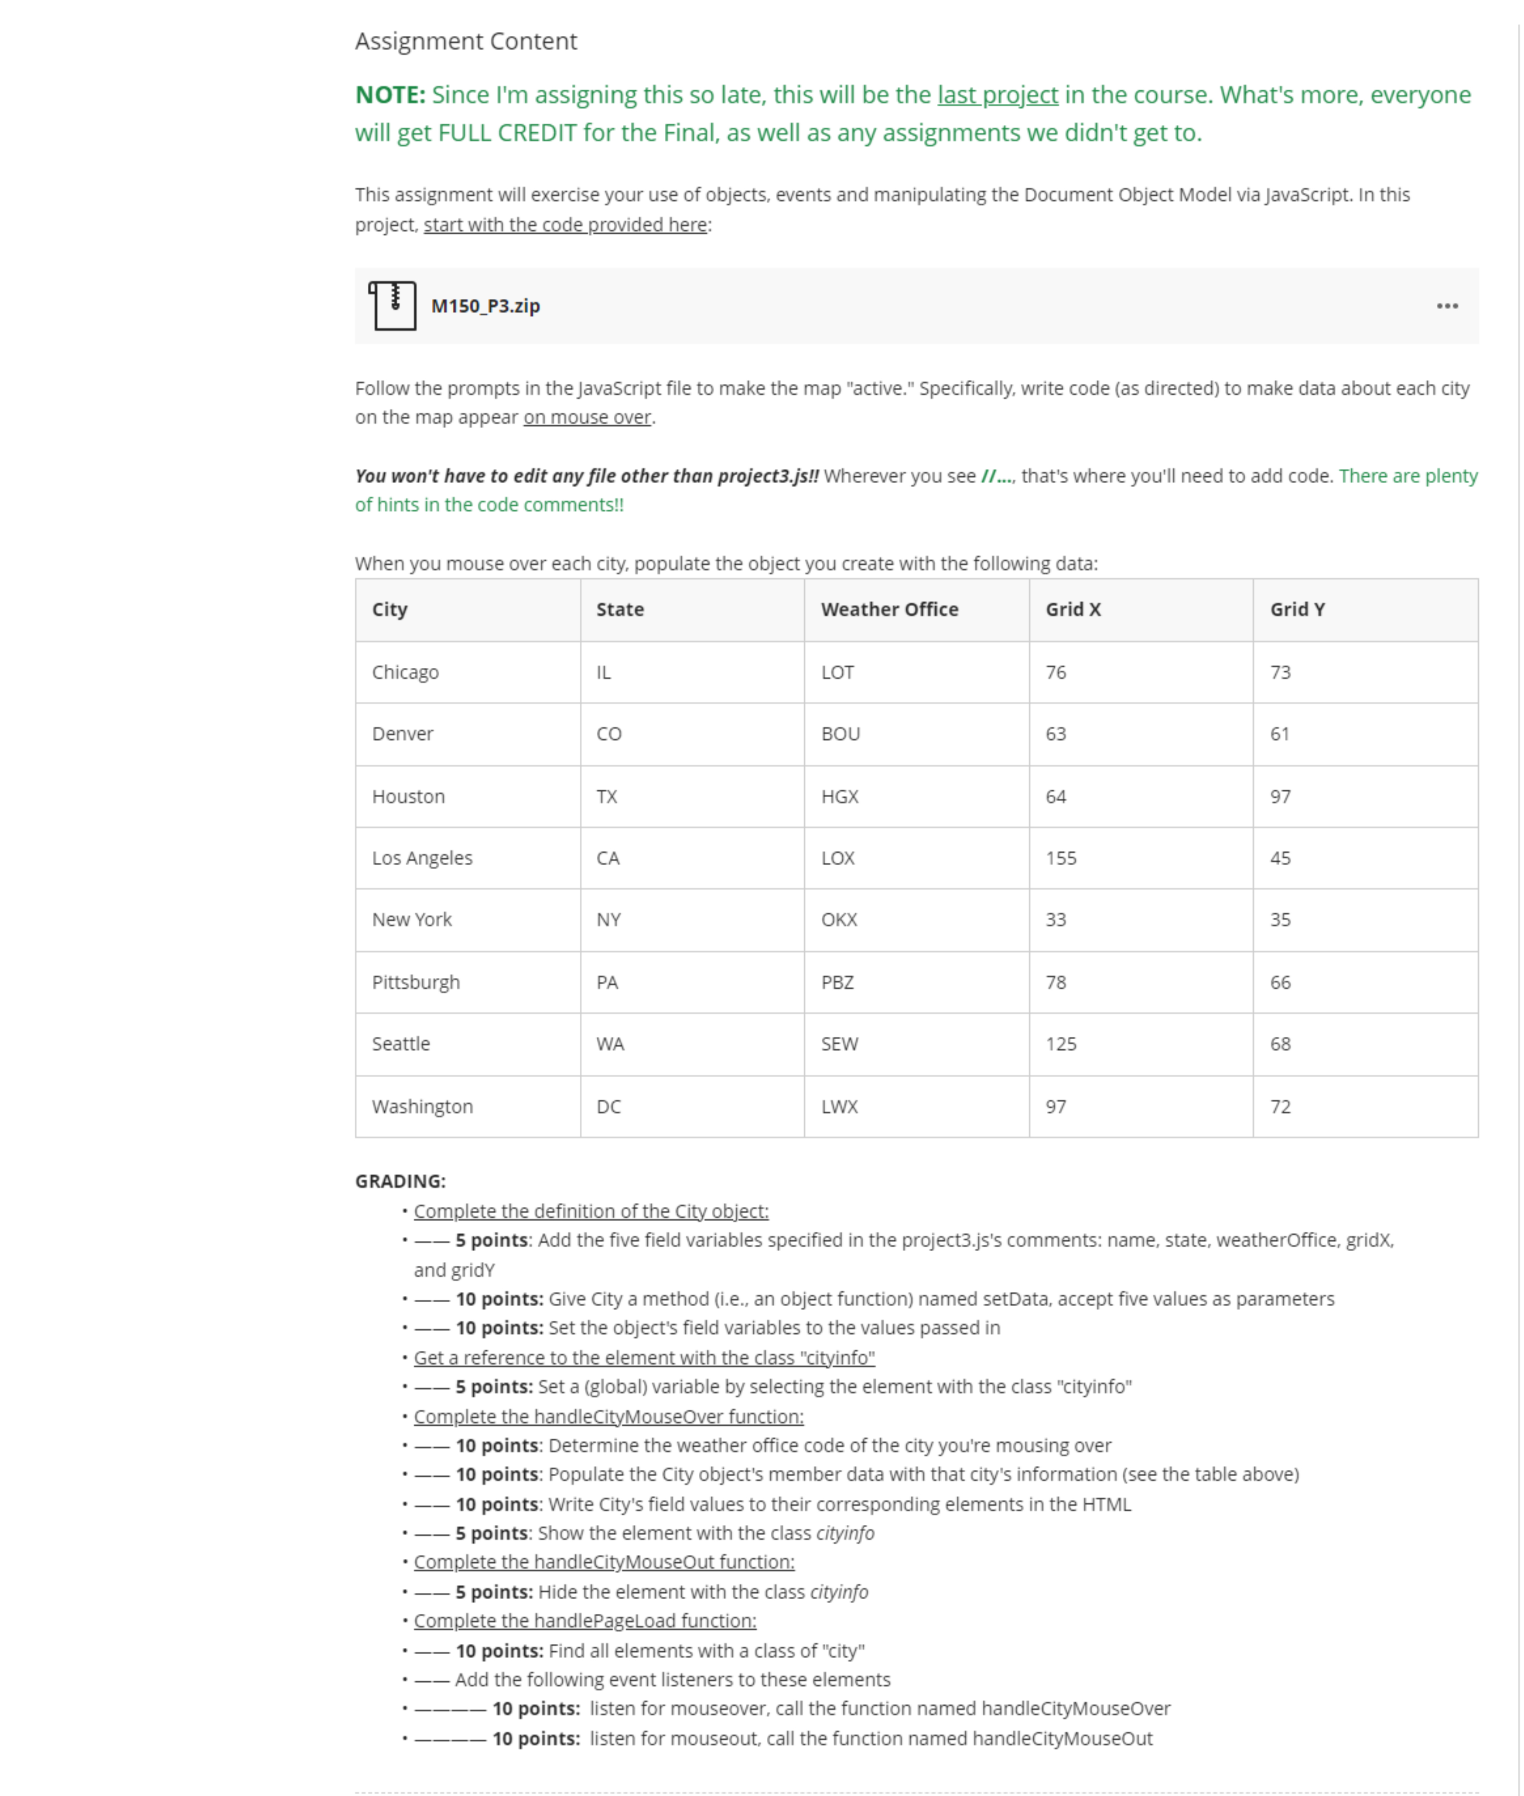Open the three-dot options menu for M150_P3.zip
The height and width of the screenshot is (1796, 1524).
[x=1449, y=305]
